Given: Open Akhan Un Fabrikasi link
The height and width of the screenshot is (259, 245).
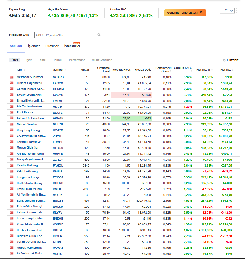Looking at the screenshot, I should pyautogui.click(x=30, y=118).
